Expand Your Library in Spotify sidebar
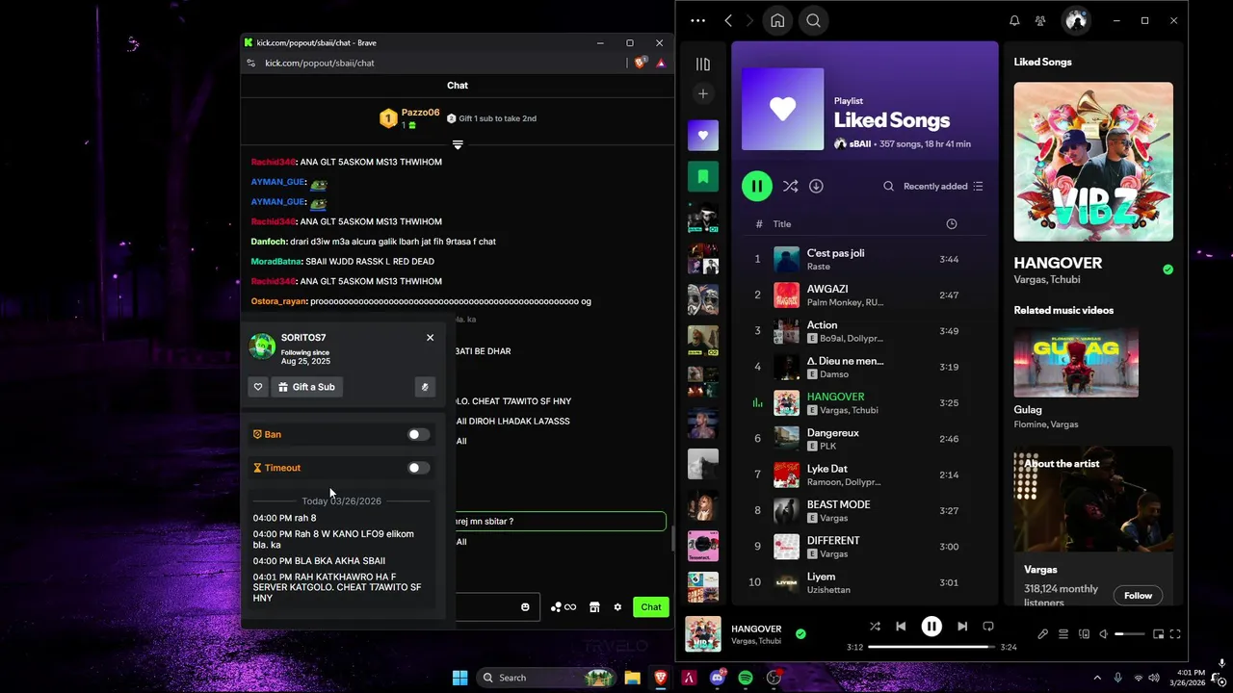Image resolution: width=1233 pixels, height=693 pixels. pos(703,64)
